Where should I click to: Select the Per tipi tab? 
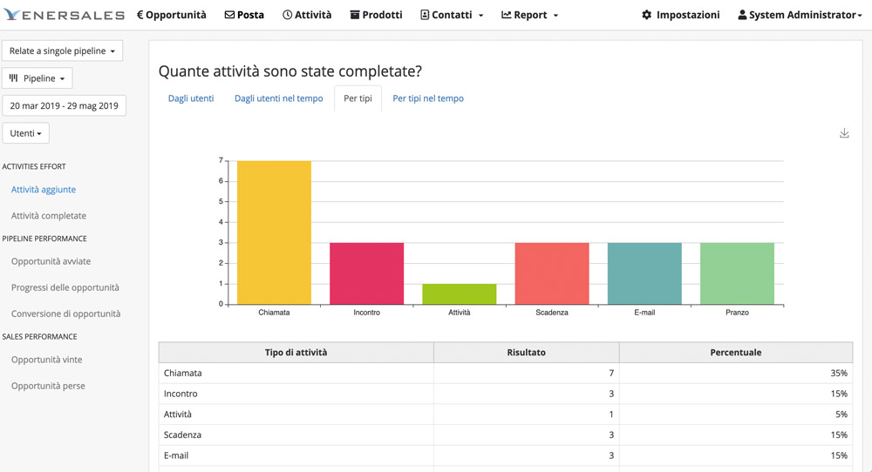pos(358,98)
